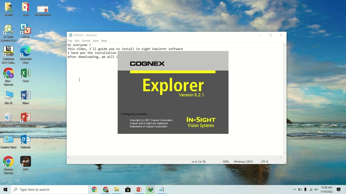Screen dimensions: 346x194
Task: Launch Outlook from desktop shortcut
Action: (x=25, y=142)
